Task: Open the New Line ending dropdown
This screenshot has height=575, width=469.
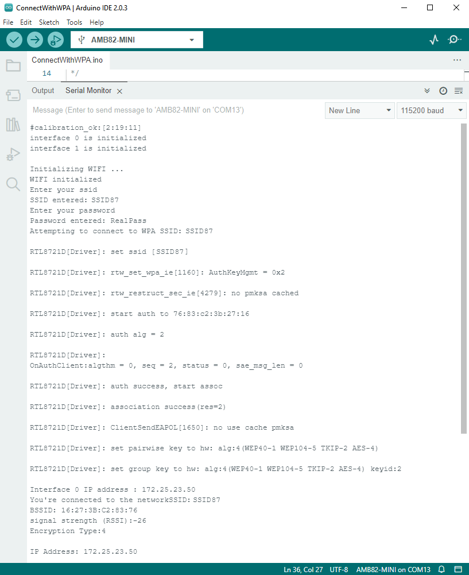Action: 360,110
